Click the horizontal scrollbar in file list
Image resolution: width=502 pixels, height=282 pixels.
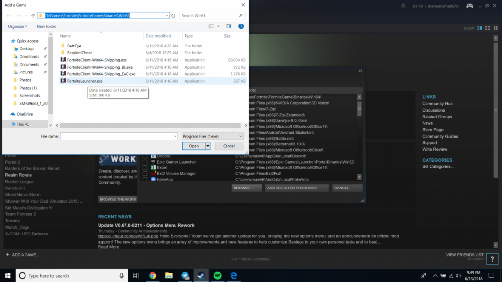(150, 125)
